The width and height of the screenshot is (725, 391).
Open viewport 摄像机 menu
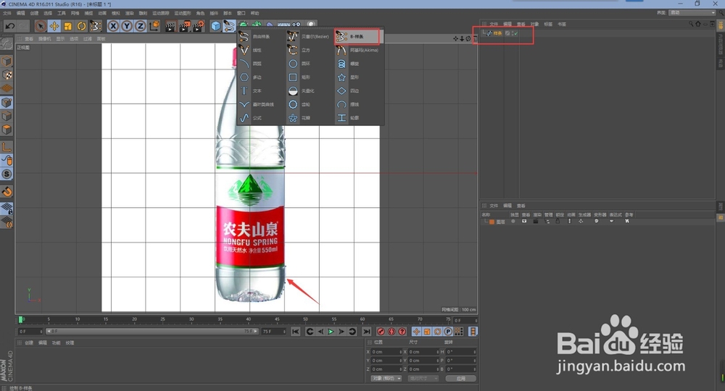[44, 39]
